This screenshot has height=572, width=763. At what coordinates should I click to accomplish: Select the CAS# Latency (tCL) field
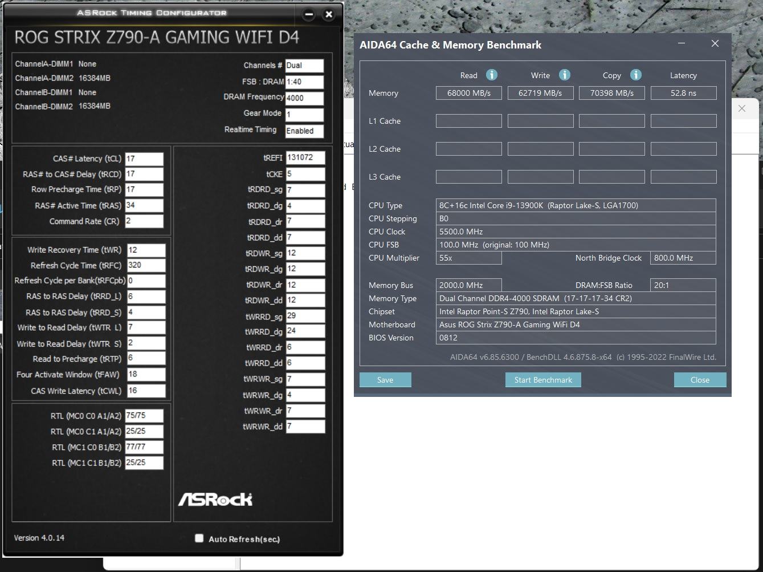click(x=144, y=159)
